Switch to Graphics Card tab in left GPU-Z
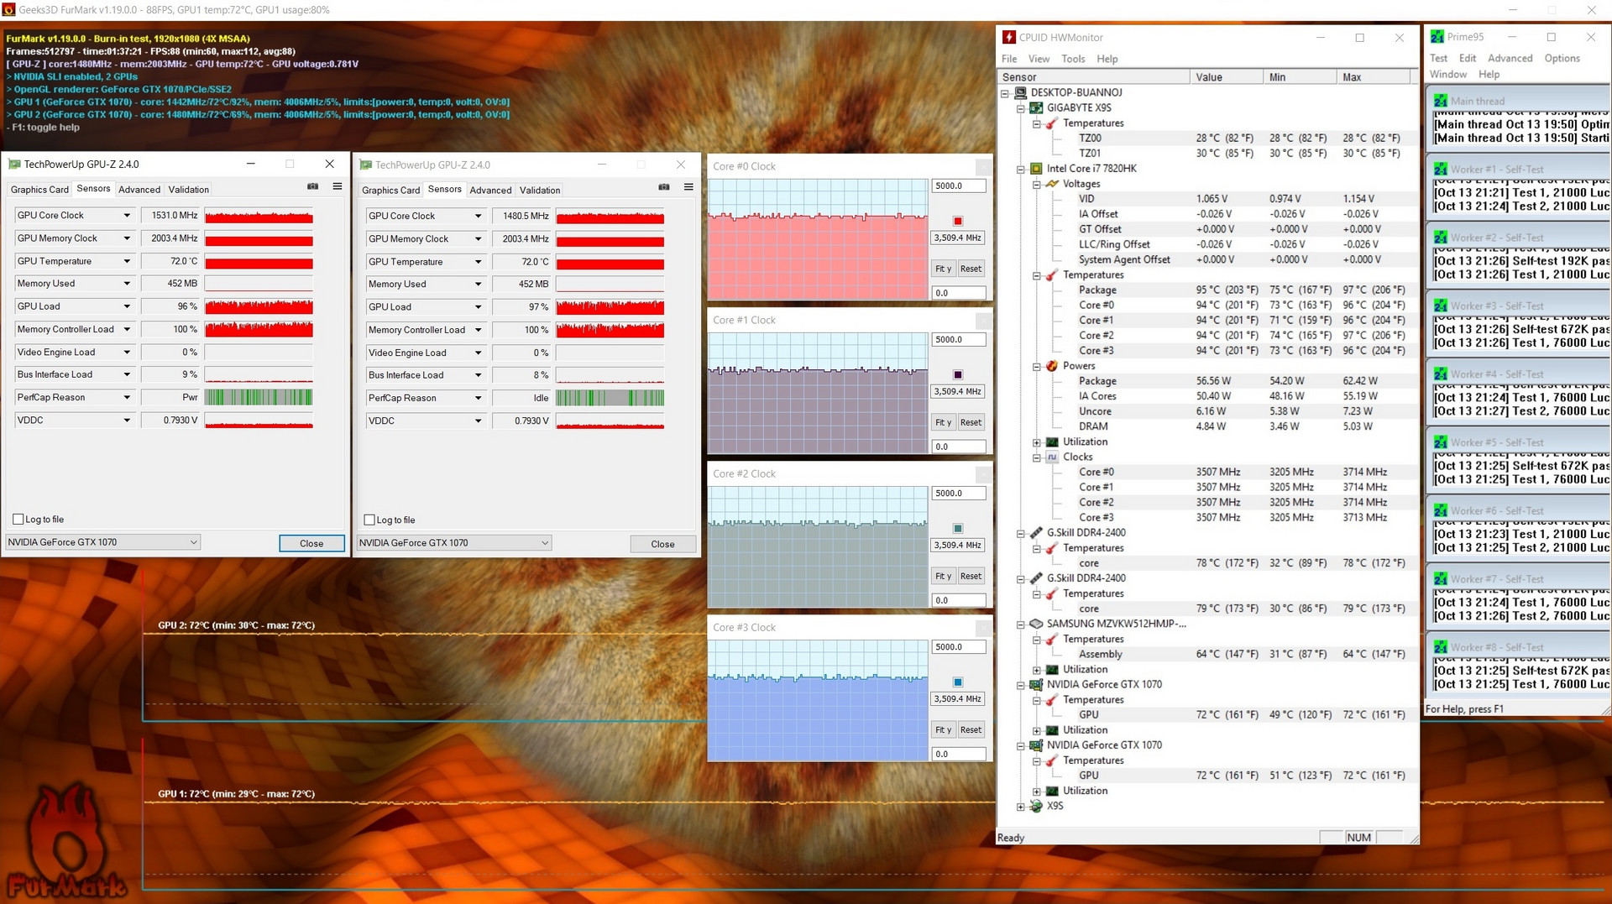 tap(39, 190)
